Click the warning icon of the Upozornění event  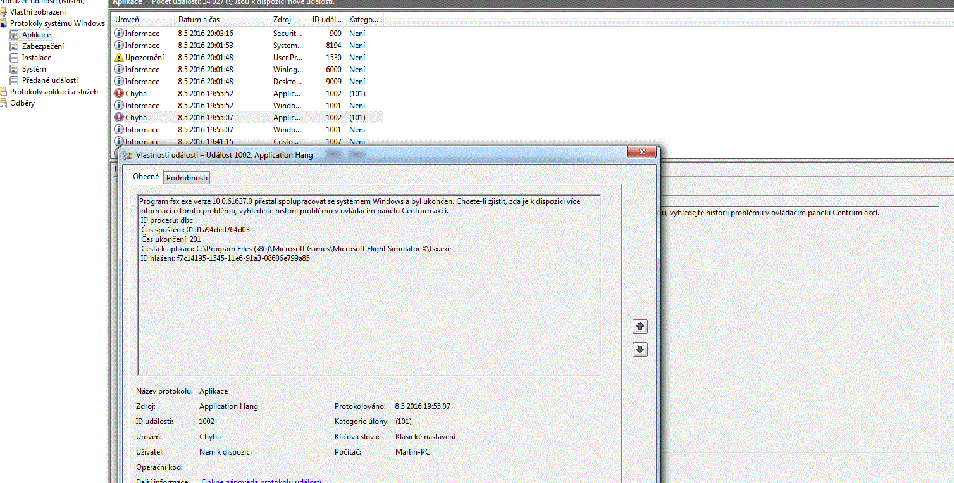(x=119, y=58)
